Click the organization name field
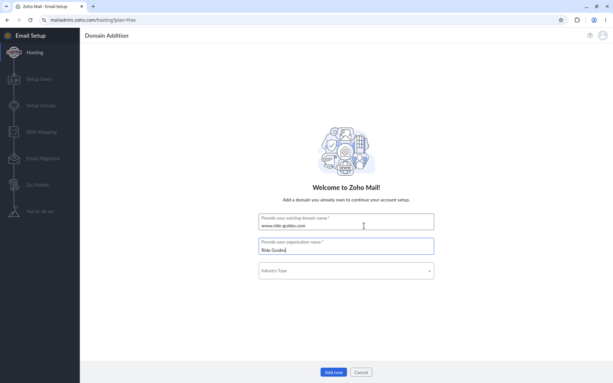The height and width of the screenshot is (383, 613). point(346,246)
